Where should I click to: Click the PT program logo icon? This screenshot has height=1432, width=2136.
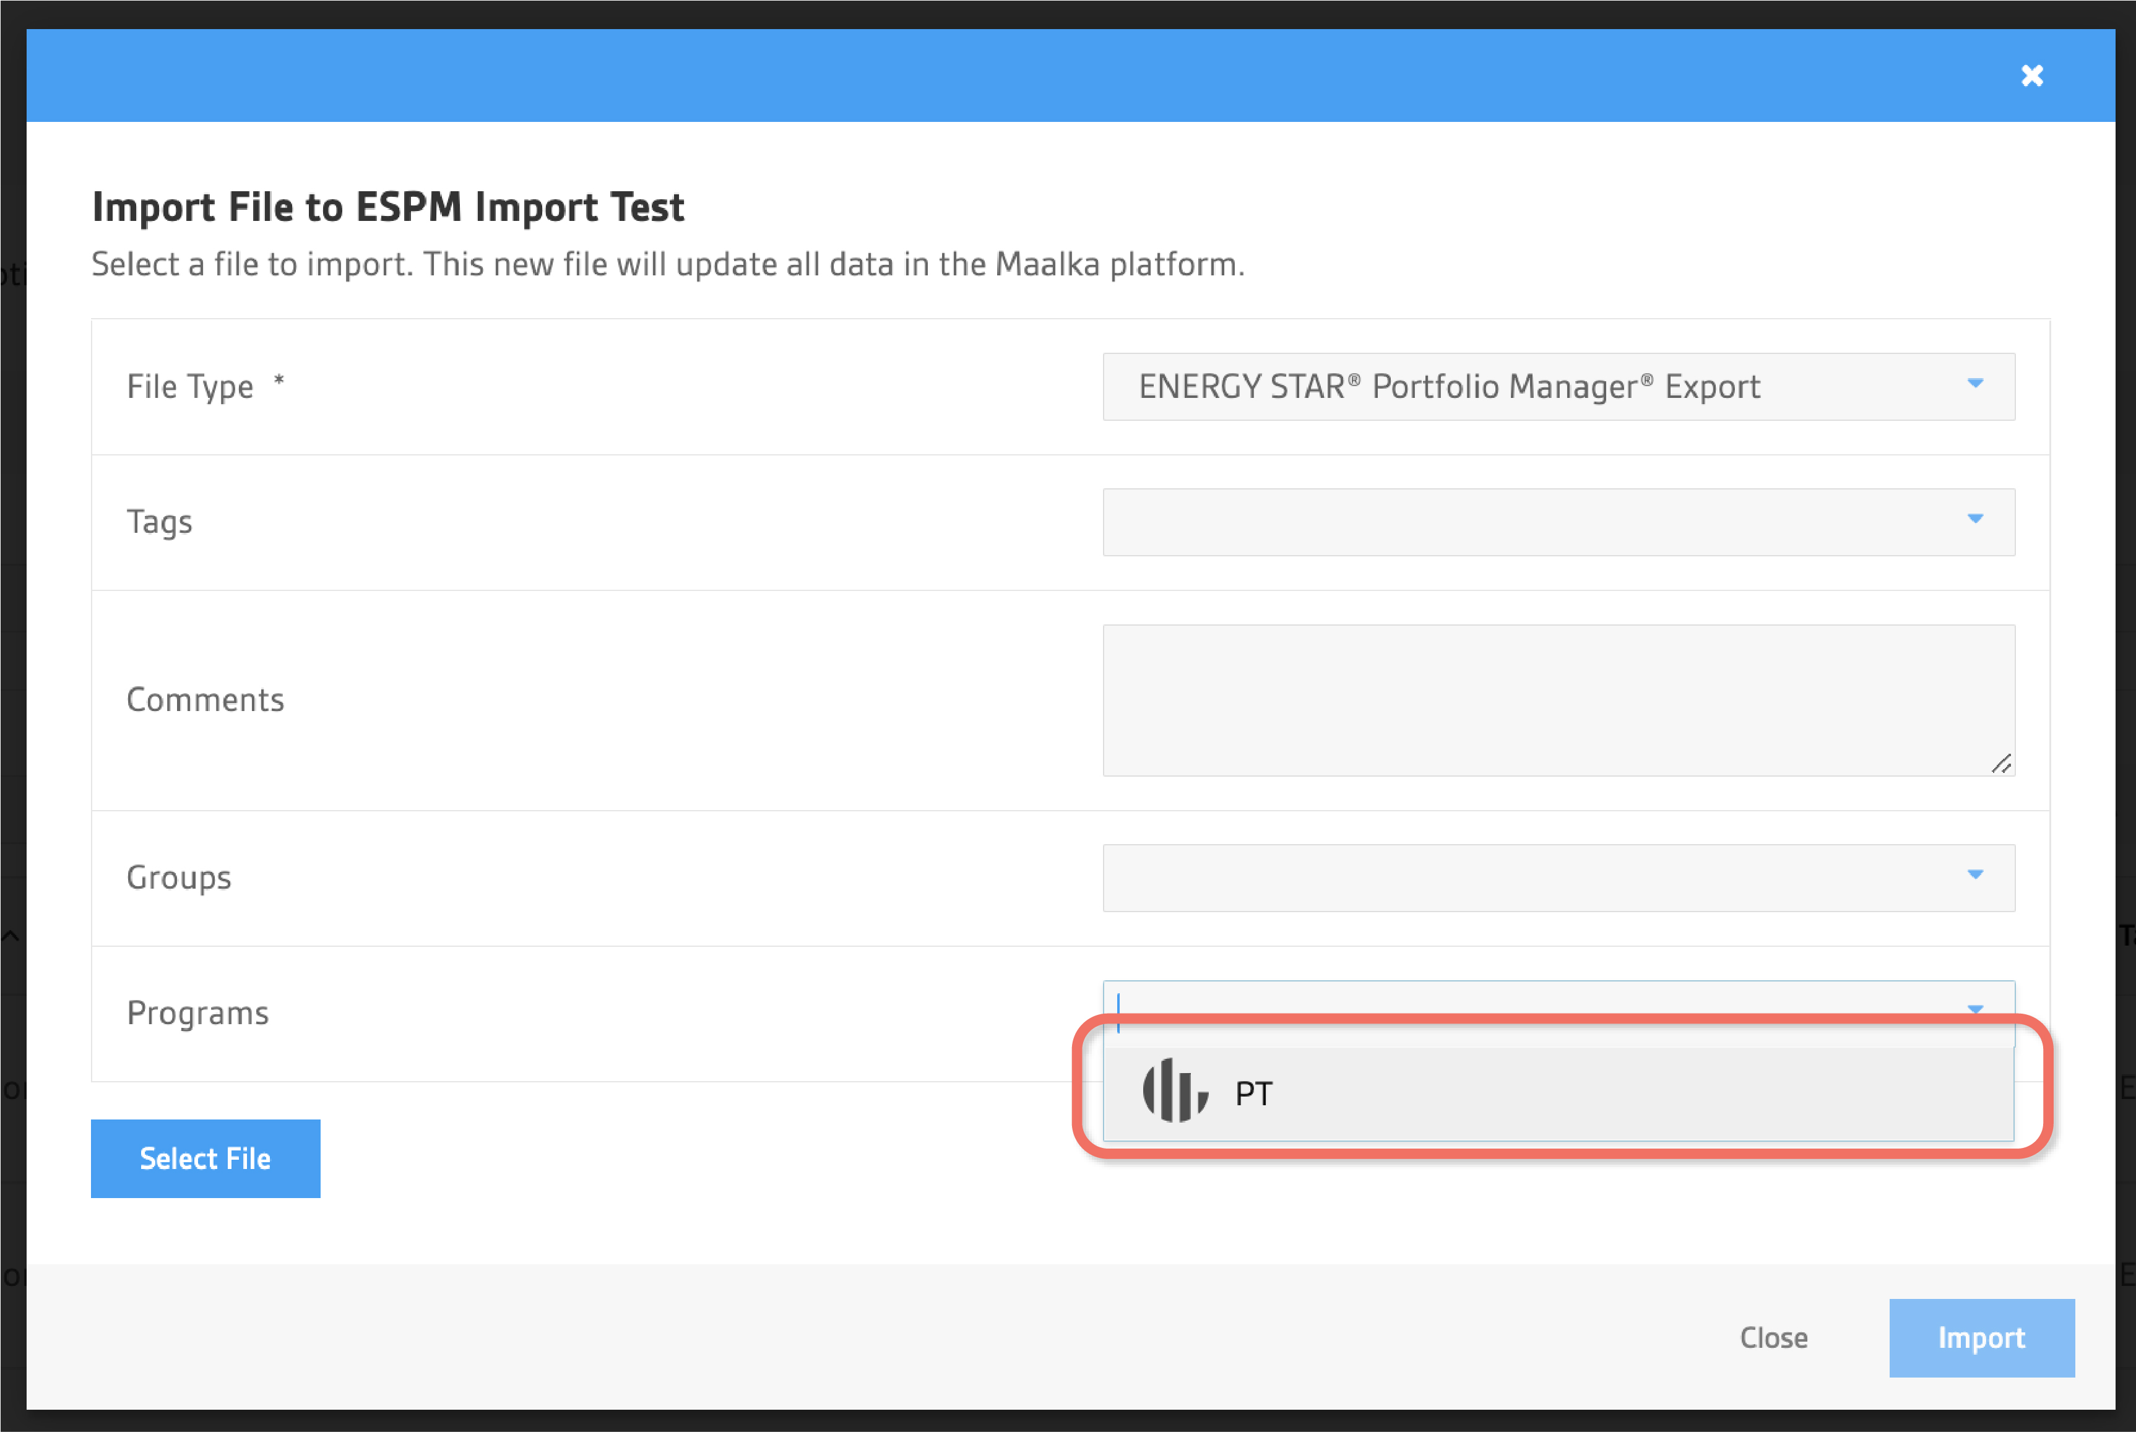click(x=1176, y=1090)
